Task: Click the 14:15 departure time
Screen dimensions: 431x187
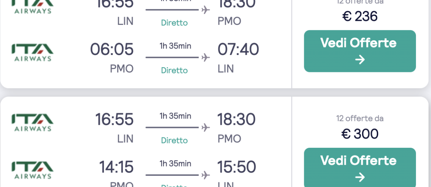Action: point(116,167)
